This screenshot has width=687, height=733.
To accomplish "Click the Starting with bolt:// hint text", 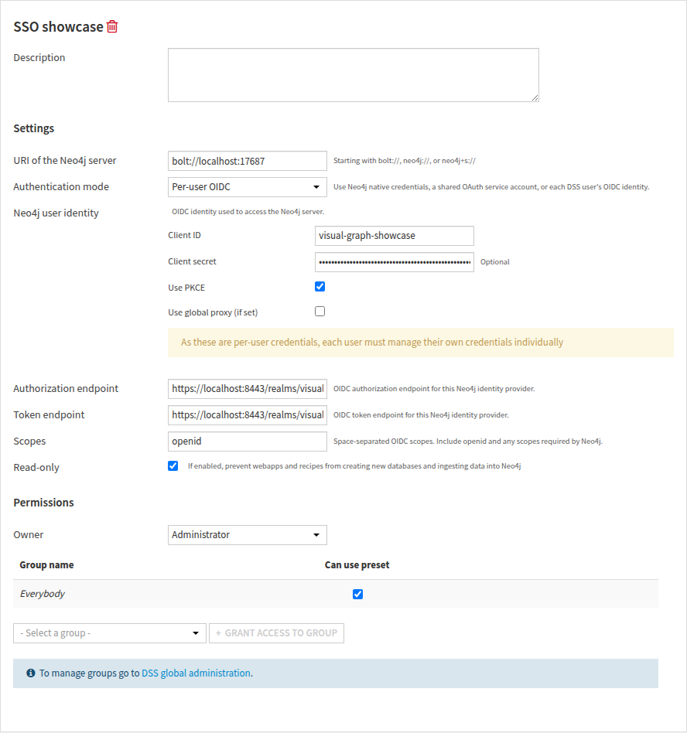I will 405,161.
